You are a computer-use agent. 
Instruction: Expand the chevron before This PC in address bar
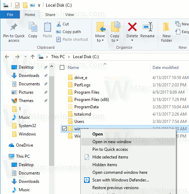pos(47,57)
